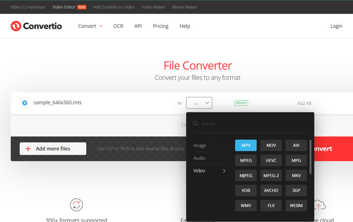The image size is (353, 222).
Task: Click the format list scrollbar
Action: pyautogui.click(x=311, y=157)
